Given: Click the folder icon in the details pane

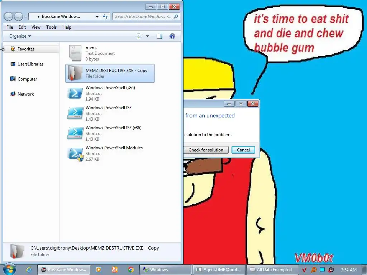Looking at the screenshot, I should coord(17,251).
